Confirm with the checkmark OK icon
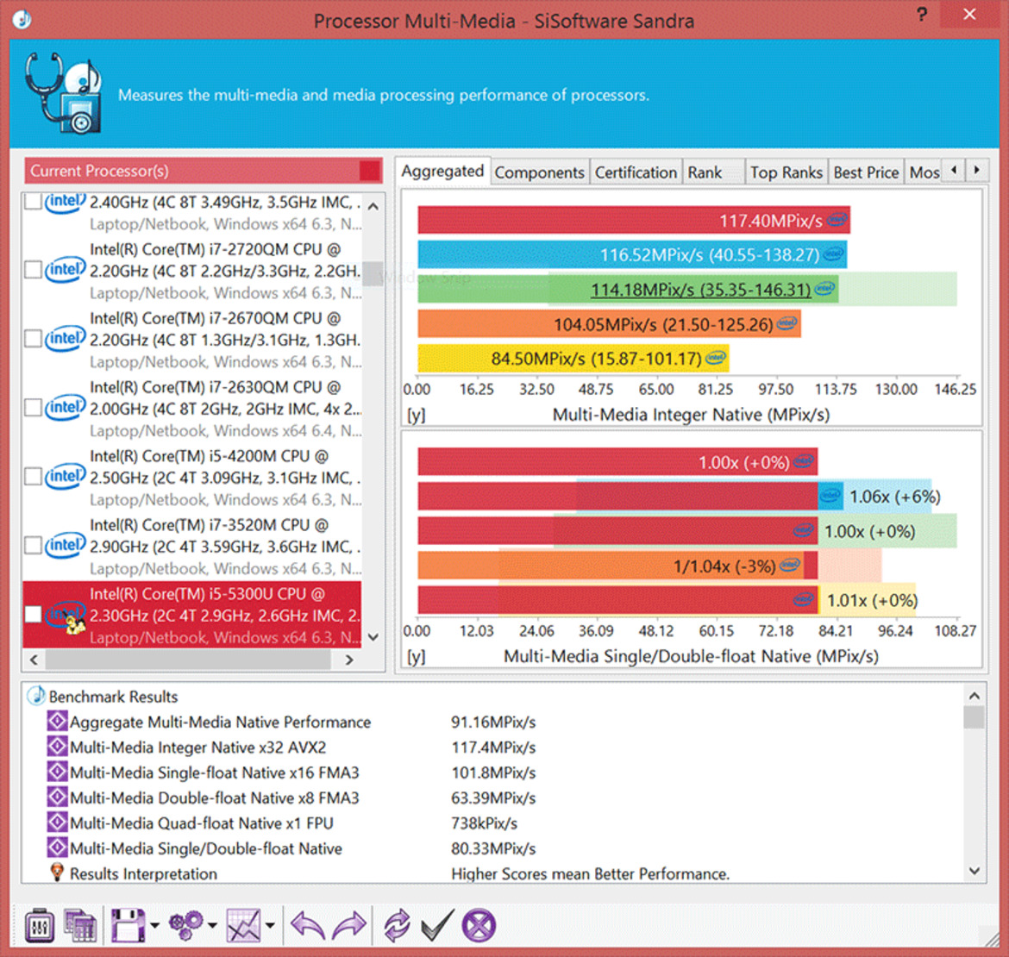This screenshot has height=957, width=1009. tap(437, 926)
